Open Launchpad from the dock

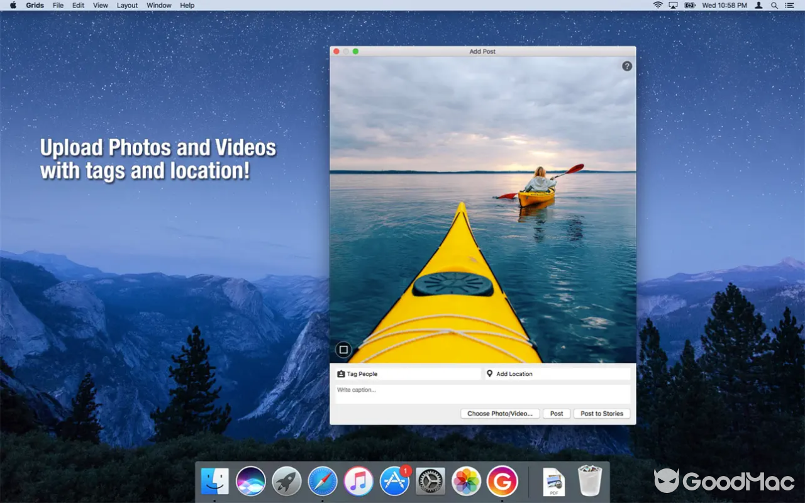pos(286,481)
